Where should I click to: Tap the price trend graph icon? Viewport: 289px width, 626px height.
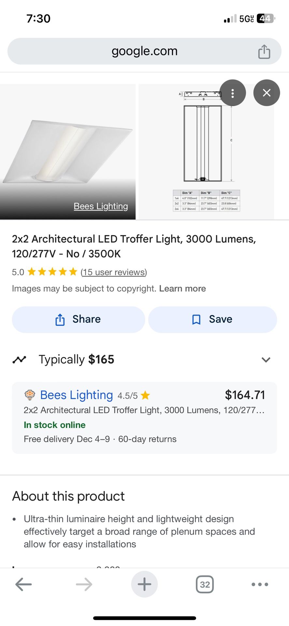[x=19, y=360]
